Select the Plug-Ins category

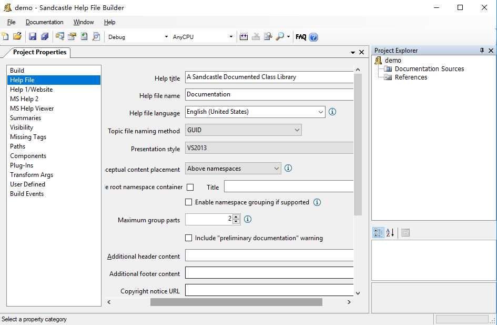point(54,165)
